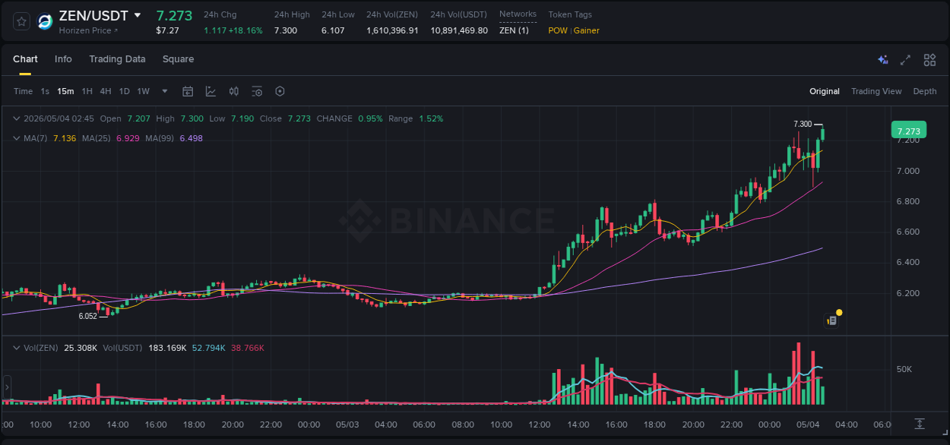
Task: Open the Trading Data tab
Action: 117,59
